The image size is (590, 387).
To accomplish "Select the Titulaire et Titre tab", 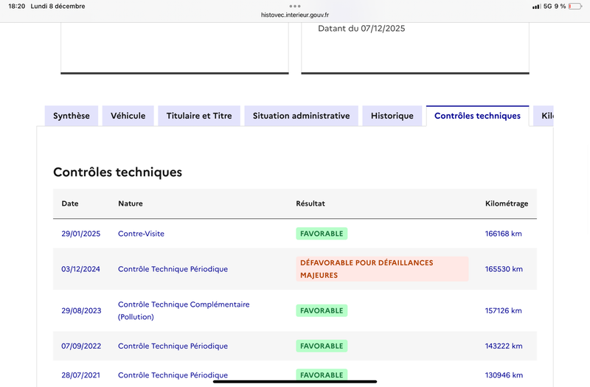I will 199,116.
